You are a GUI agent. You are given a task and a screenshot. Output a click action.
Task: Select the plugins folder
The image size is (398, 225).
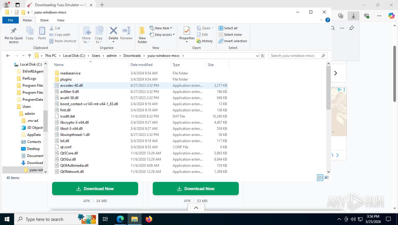click(140, 79)
